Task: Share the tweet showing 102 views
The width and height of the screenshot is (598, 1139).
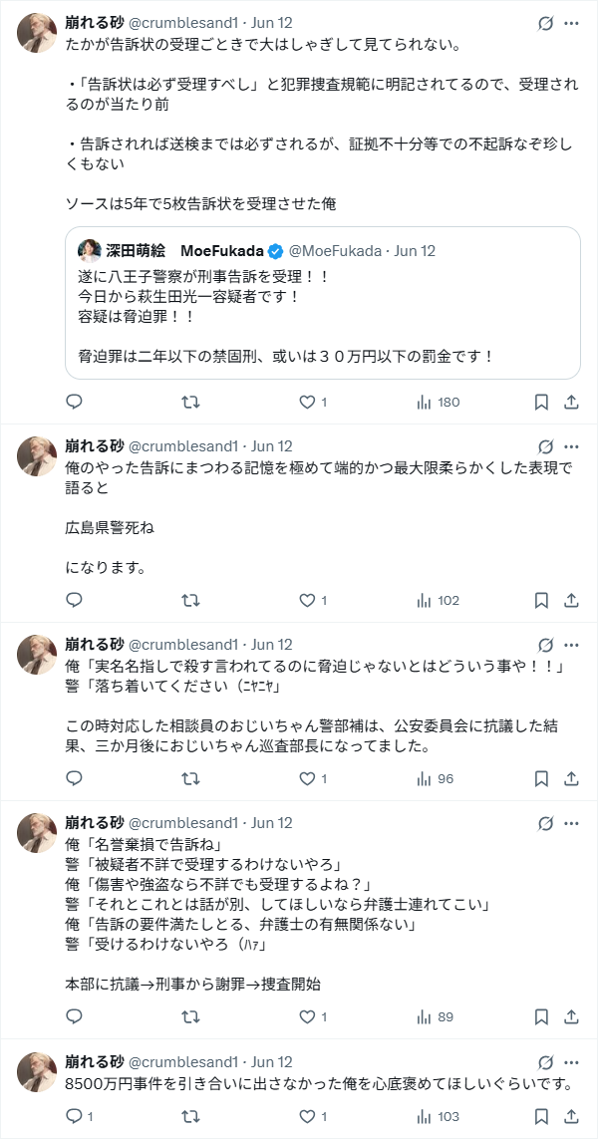Action: click(572, 600)
